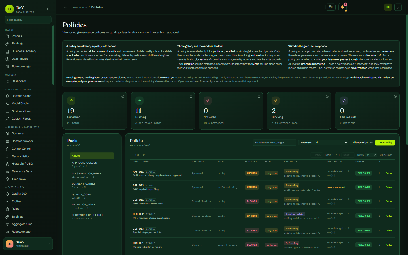Image resolution: width=408 pixels, height=255 pixels.
Task: Sort by the LAST MATCH column header
Action: point(334,162)
